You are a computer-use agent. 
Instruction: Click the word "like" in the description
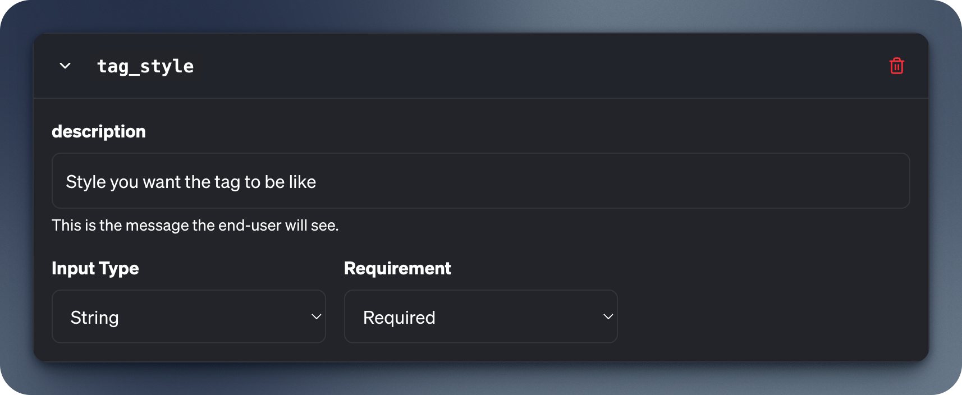[303, 182]
